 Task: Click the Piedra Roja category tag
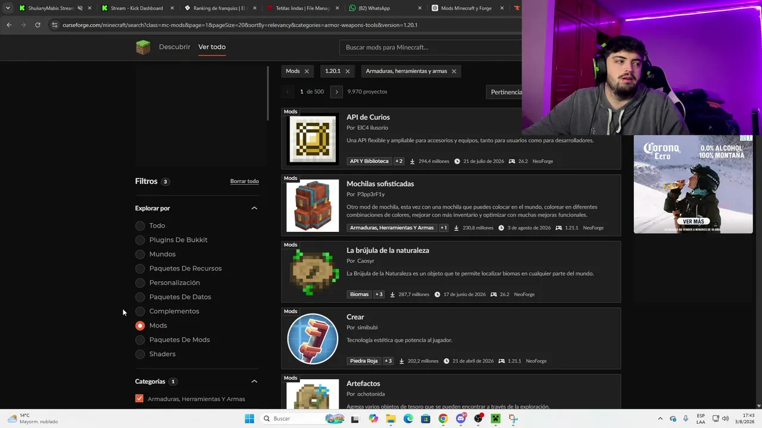pyautogui.click(x=364, y=361)
